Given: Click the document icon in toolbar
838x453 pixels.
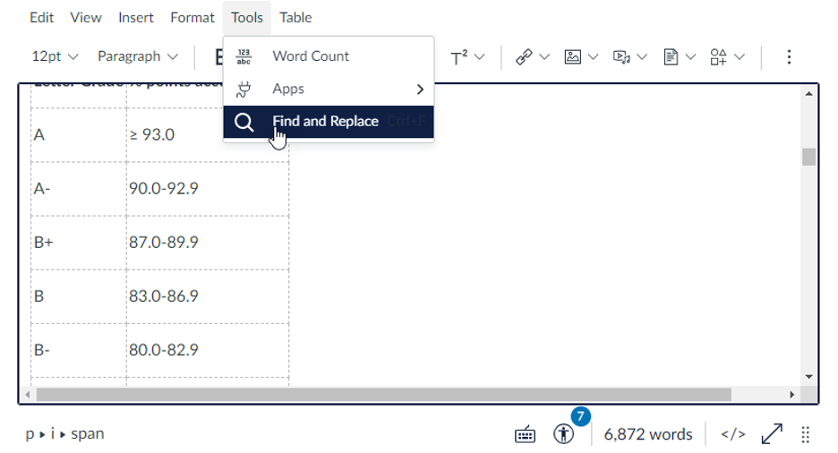Looking at the screenshot, I should click(671, 57).
